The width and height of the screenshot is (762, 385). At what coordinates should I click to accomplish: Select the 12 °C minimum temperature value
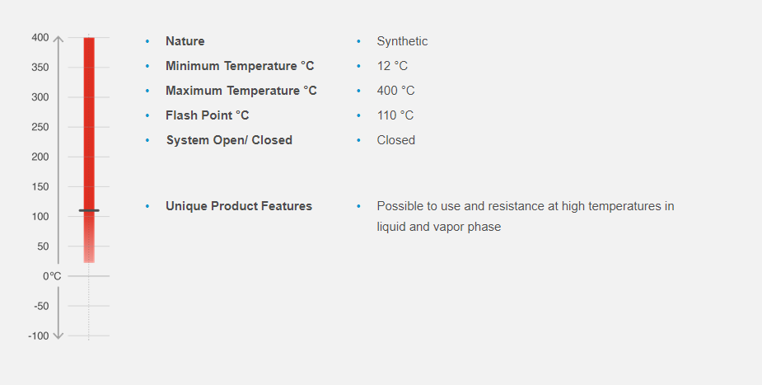392,66
